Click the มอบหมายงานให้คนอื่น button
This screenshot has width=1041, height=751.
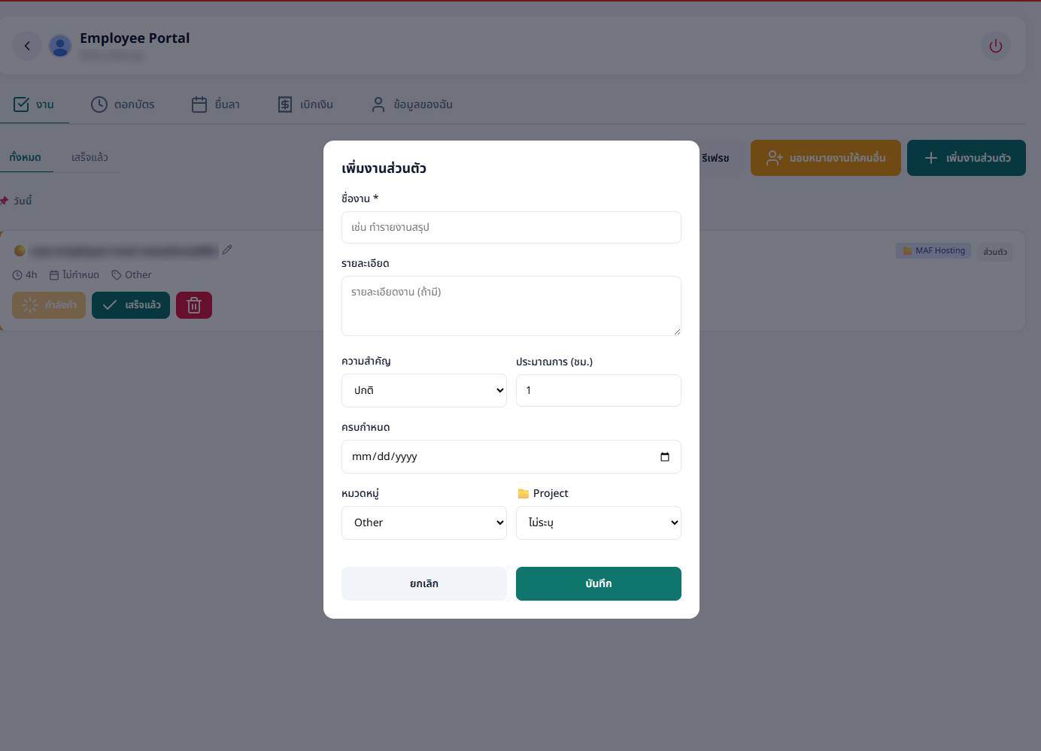click(825, 158)
